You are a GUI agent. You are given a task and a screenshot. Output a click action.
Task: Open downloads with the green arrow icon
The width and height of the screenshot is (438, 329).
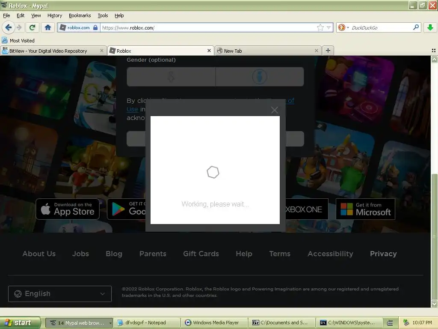coord(430,27)
